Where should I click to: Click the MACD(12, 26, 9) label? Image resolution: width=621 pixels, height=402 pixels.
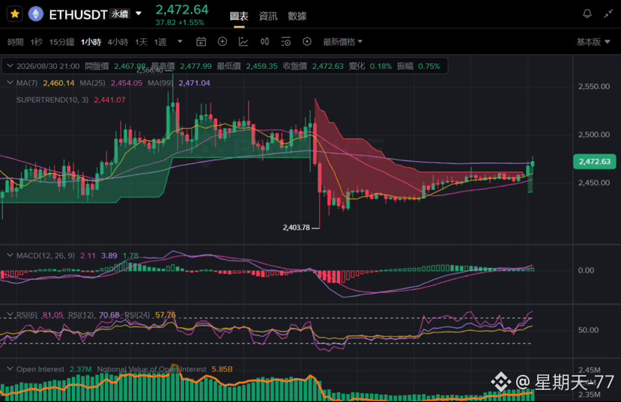click(x=46, y=255)
